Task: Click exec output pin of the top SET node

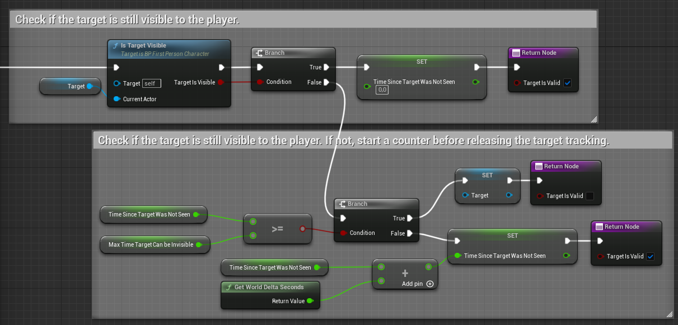Action: click(x=477, y=67)
